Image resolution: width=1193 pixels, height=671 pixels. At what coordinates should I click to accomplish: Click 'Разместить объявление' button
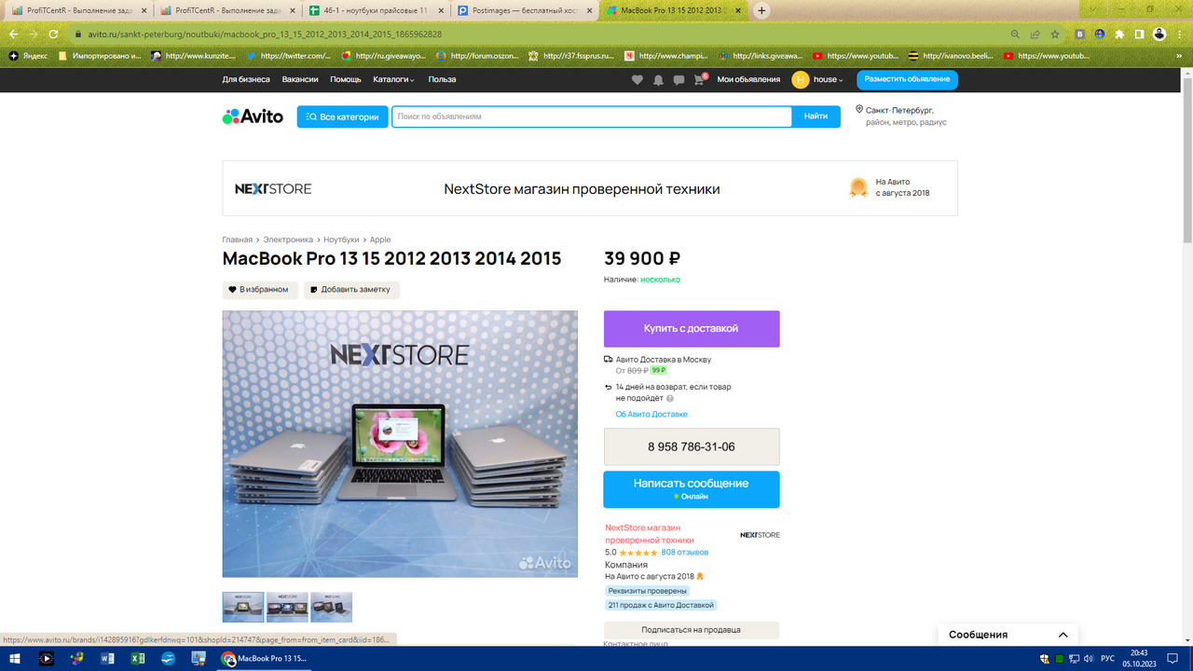(x=907, y=80)
